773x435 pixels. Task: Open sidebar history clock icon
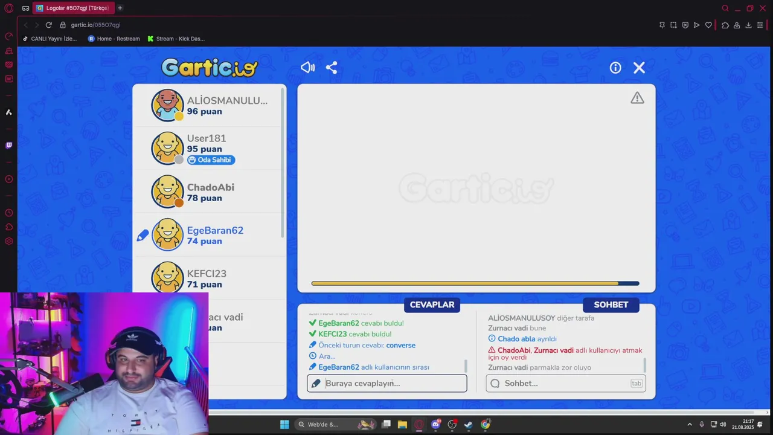click(8, 213)
